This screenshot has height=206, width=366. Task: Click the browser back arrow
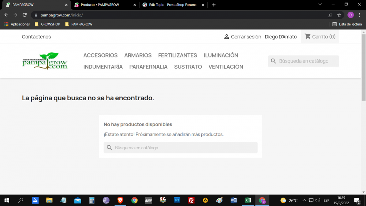pos(6,15)
